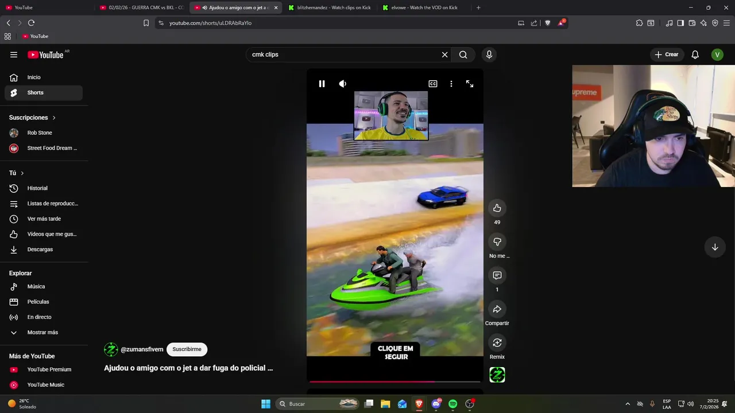Select Shorts in the sidebar

pyautogui.click(x=44, y=92)
